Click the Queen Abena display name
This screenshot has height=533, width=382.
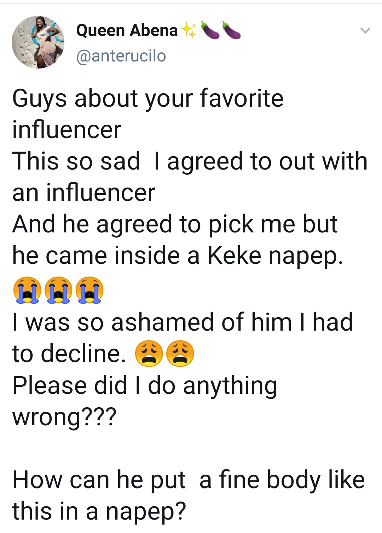(127, 31)
